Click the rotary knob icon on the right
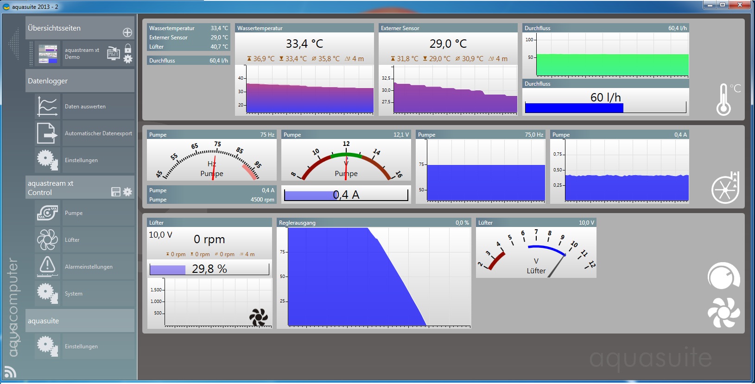Screen dimensions: 755x384 (x=723, y=276)
